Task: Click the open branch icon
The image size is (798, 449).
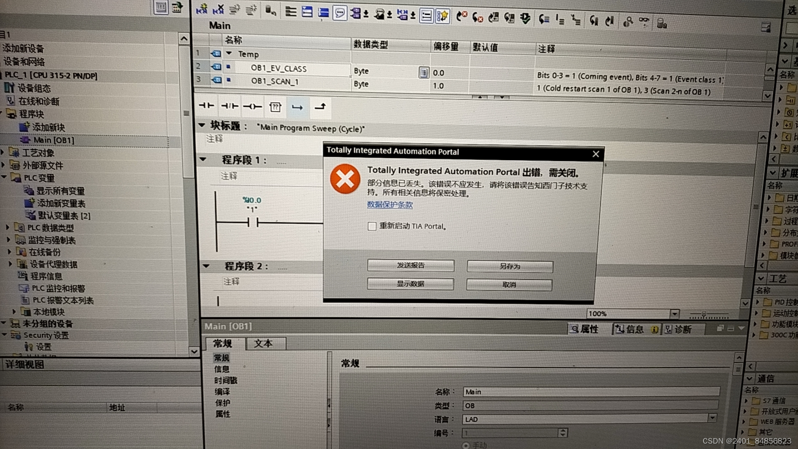Action: pos(297,107)
